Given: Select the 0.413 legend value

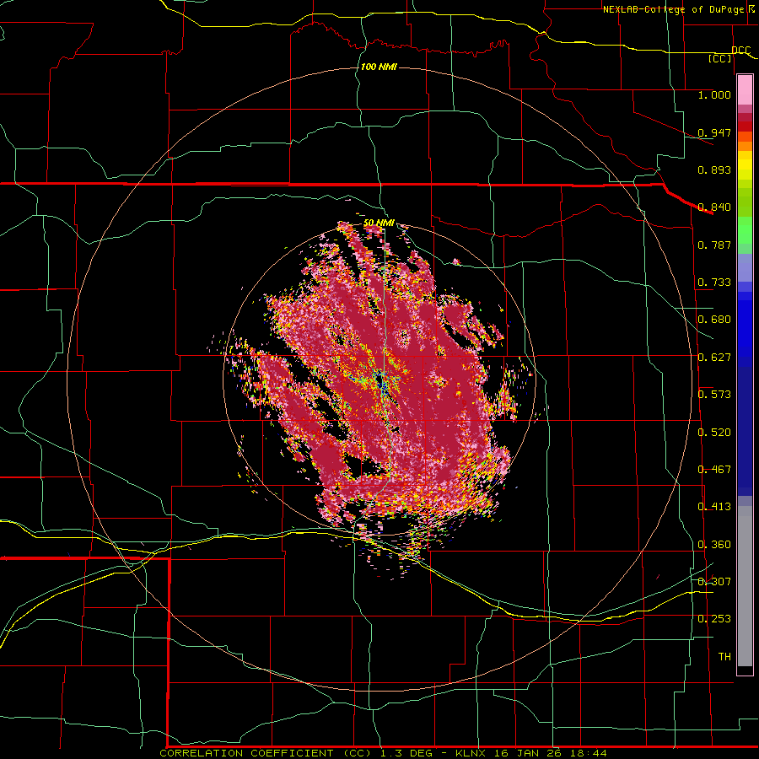Looking at the screenshot, I should [714, 507].
